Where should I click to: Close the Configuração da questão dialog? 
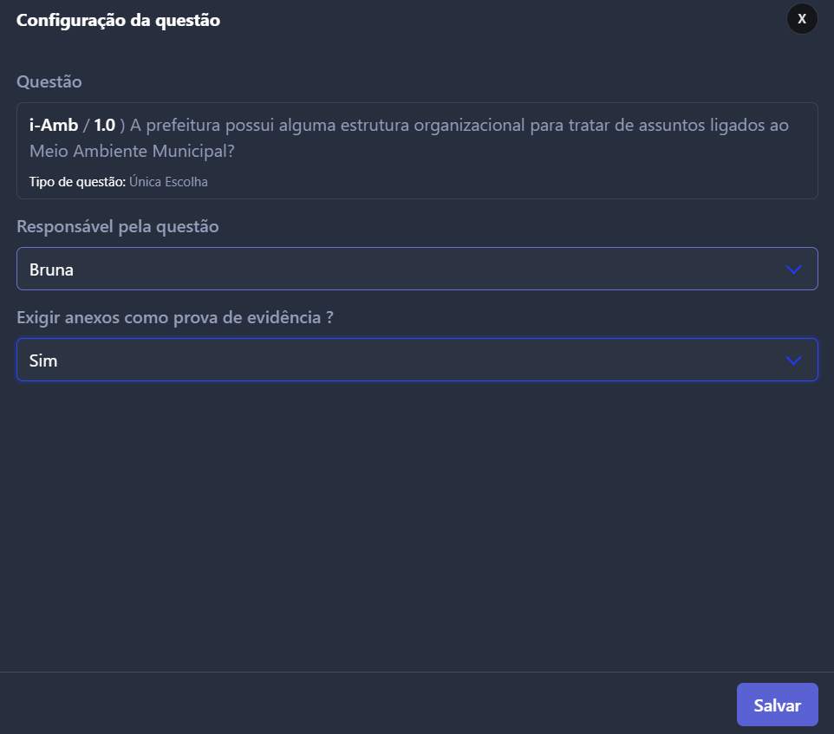point(802,18)
